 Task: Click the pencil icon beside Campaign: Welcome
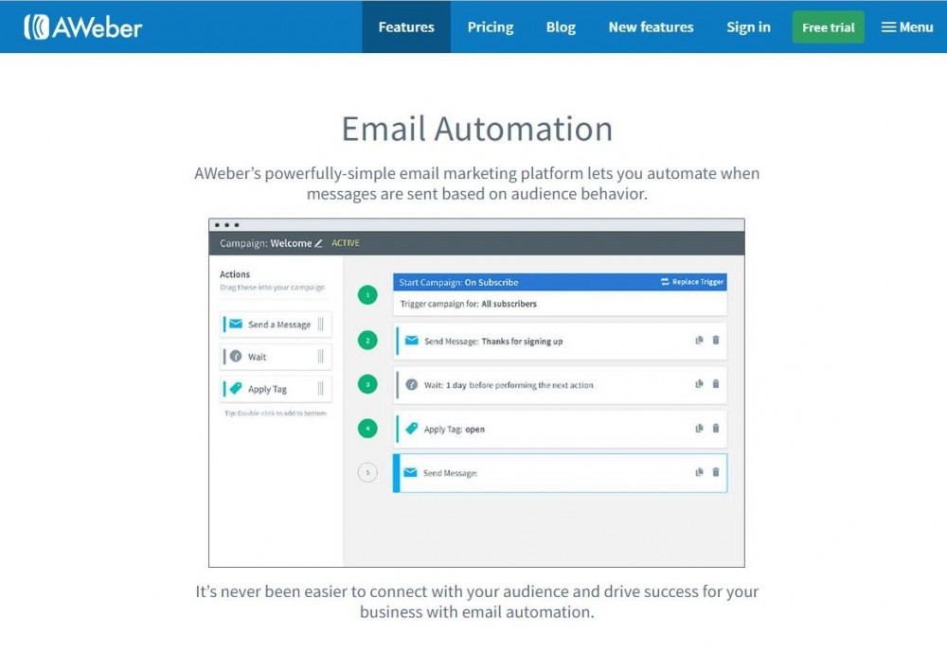click(318, 243)
